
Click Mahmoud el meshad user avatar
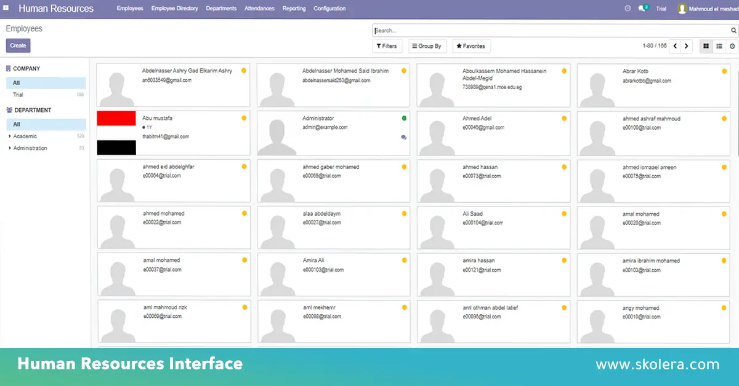pyautogui.click(x=682, y=9)
